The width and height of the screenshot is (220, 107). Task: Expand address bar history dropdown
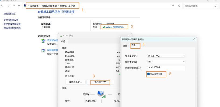tap(173, 6)
